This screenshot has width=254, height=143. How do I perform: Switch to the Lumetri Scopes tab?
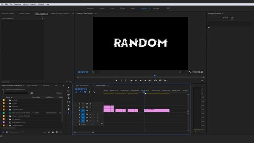(25, 13)
